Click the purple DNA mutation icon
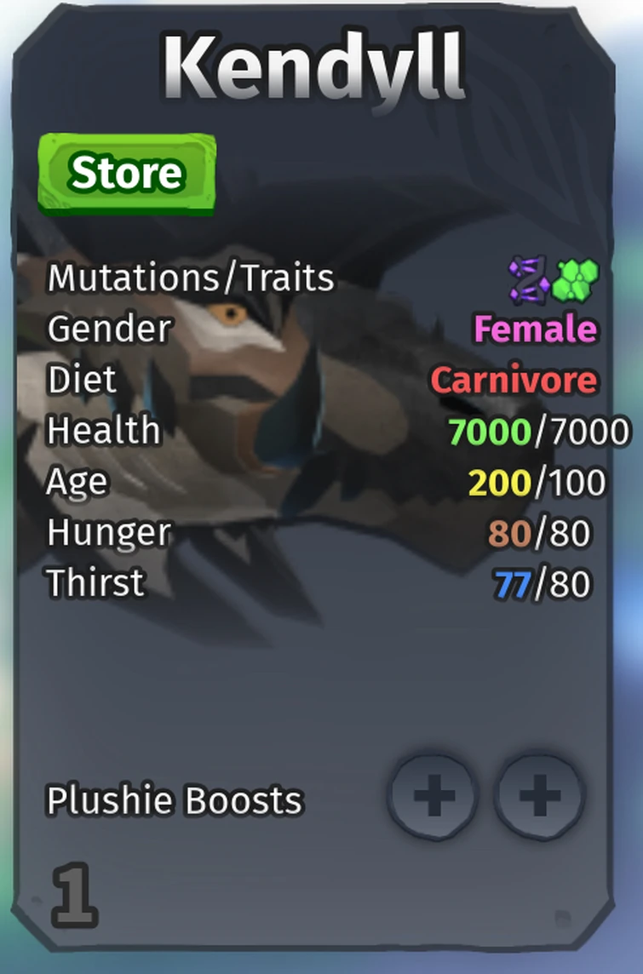This screenshot has height=974, width=643. (529, 279)
